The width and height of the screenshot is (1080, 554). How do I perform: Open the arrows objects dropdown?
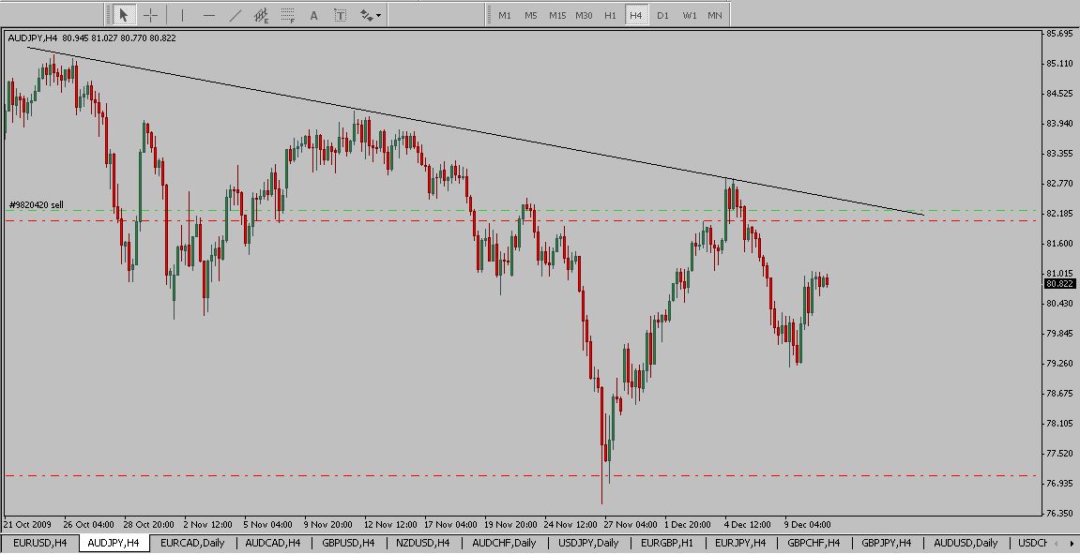click(x=370, y=15)
